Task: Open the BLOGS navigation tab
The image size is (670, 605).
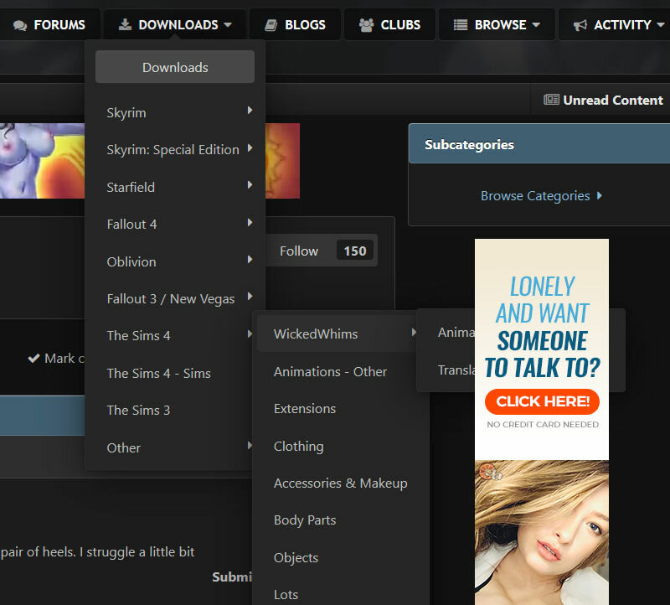Action: 296,25
